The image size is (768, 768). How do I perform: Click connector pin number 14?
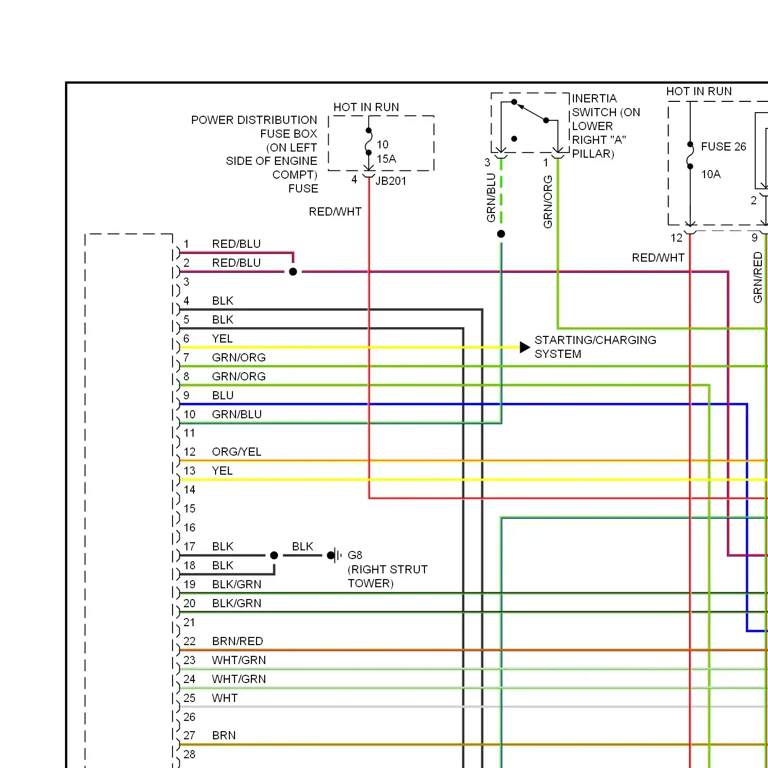(189, 489)
